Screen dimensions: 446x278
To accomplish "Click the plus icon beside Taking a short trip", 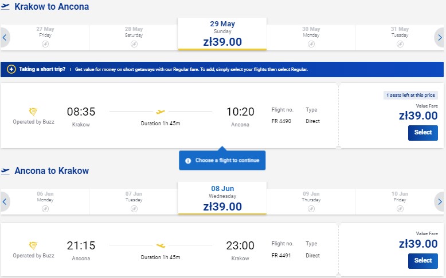I will click(x=11, y=69).
